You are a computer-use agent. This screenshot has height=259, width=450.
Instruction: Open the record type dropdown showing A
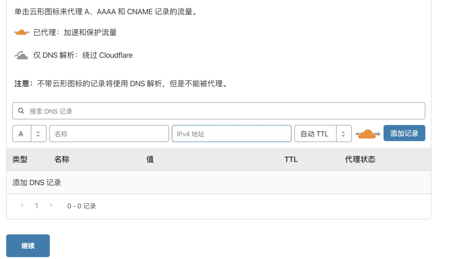click(x=29, y=134)
